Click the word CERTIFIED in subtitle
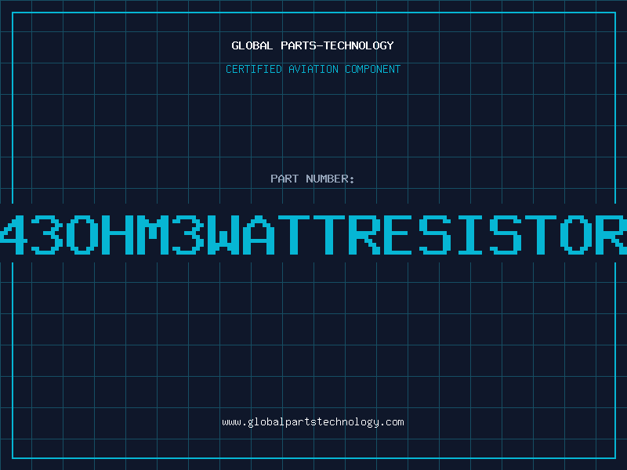Viewport: 627px width, 470px height. (x=254, y=69)
